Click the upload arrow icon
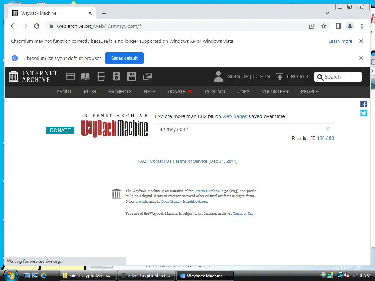The image size is (375, 281). tap(279, 77)
